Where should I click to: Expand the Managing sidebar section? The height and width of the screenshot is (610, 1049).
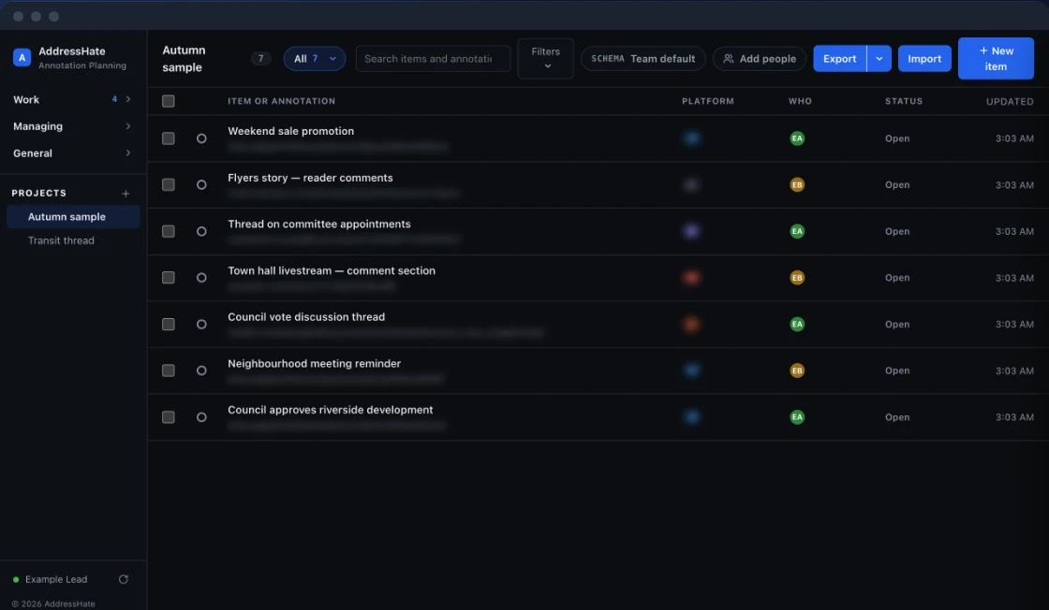pyautogui.click(x=71, y=126)
